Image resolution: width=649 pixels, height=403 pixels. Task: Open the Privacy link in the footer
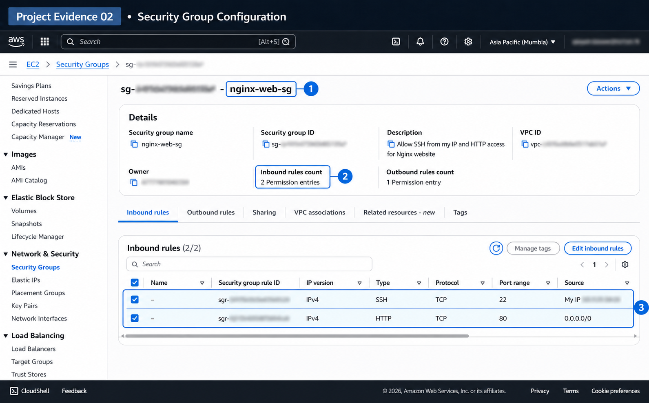540,391
